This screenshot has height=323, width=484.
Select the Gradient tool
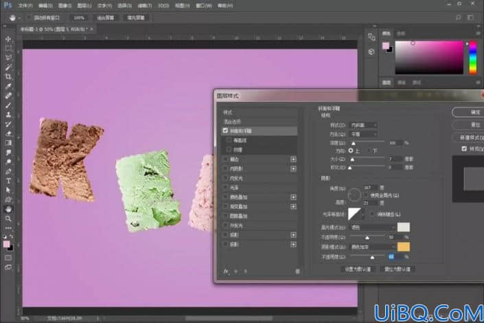point(8,143)
